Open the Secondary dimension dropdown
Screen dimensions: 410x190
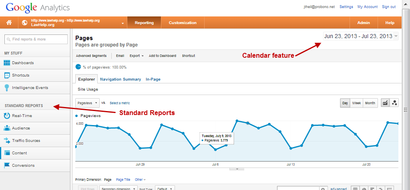coord(119,188)
